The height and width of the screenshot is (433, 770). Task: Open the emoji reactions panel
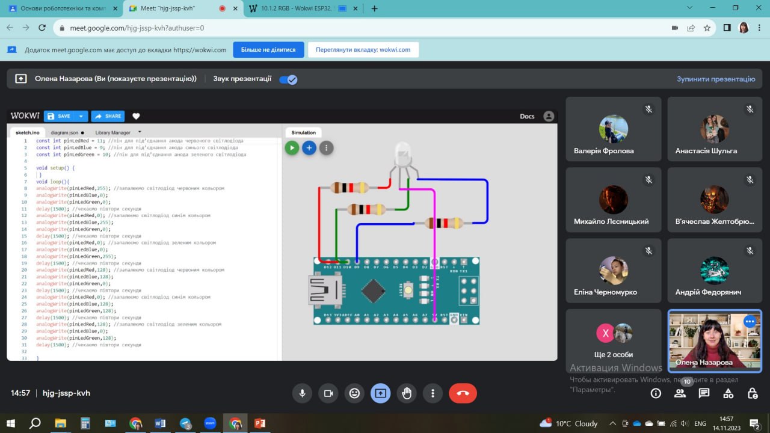(x=354, y=393)
